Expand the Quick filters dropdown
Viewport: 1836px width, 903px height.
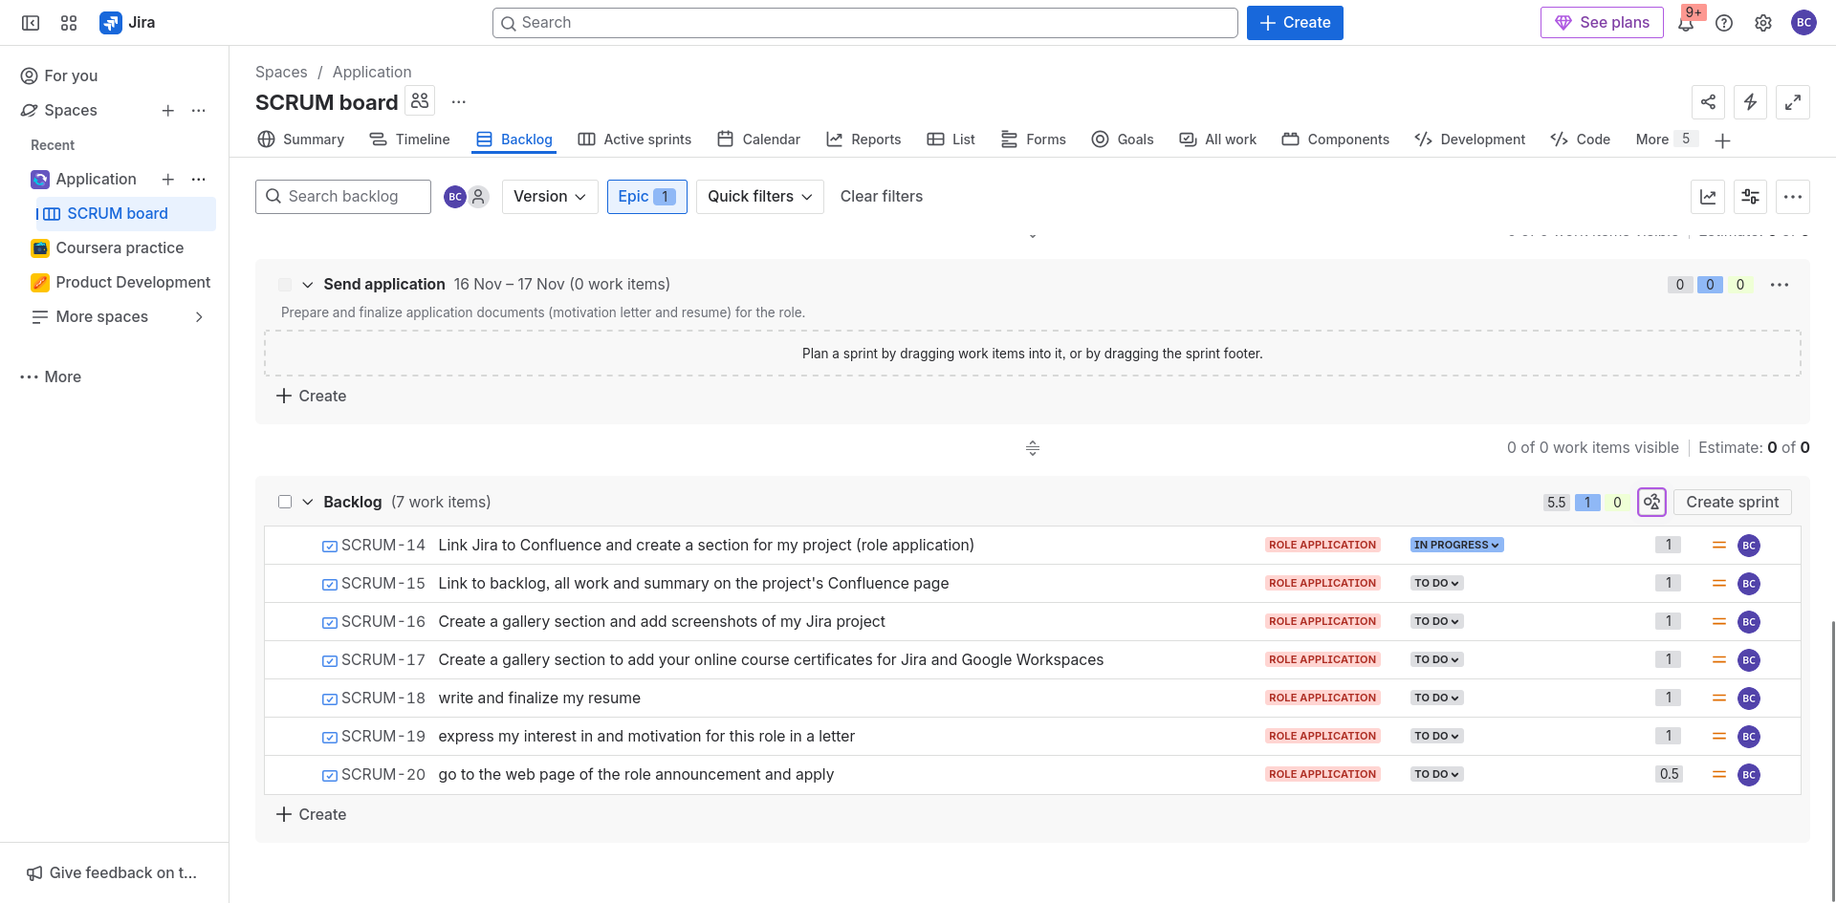759,197
